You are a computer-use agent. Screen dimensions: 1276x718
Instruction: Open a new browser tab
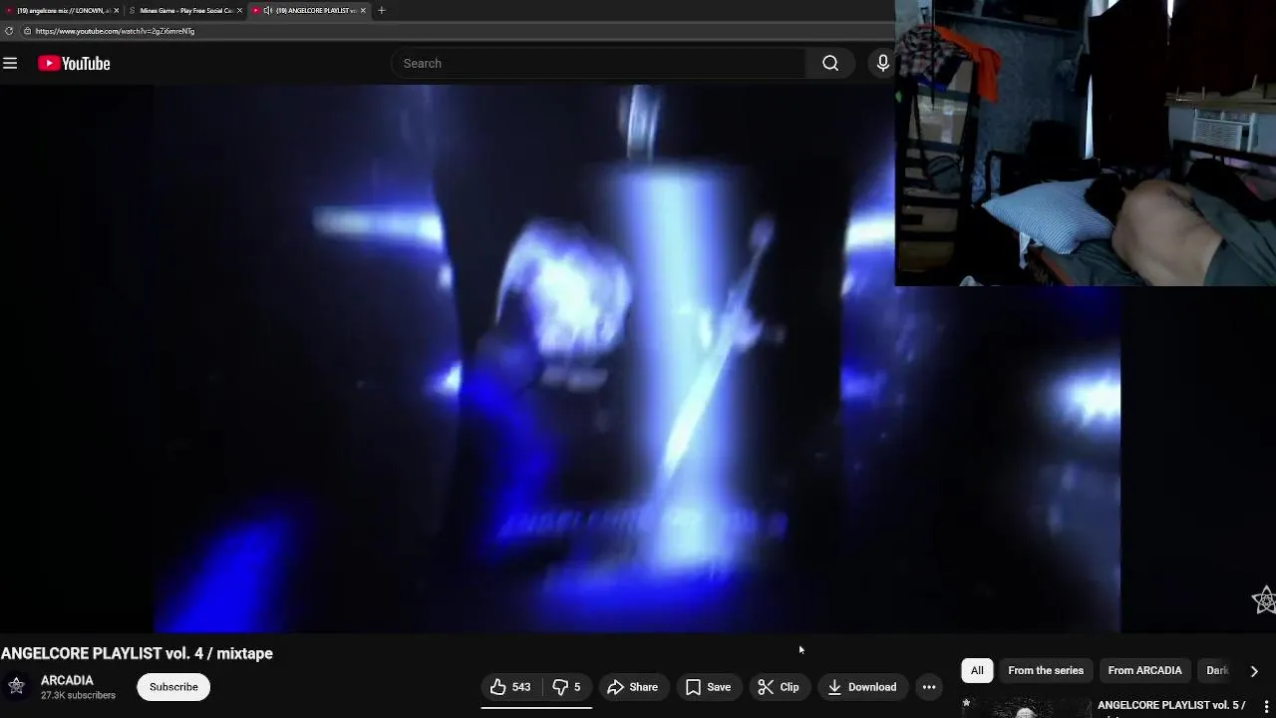[x=381, y=10]
